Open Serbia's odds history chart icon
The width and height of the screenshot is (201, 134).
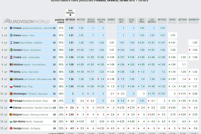6,72
